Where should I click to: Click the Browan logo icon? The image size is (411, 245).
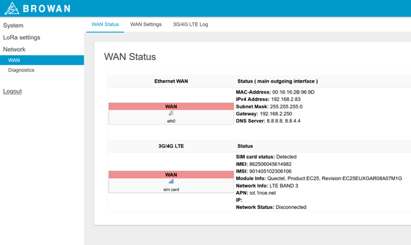(12, 8)
